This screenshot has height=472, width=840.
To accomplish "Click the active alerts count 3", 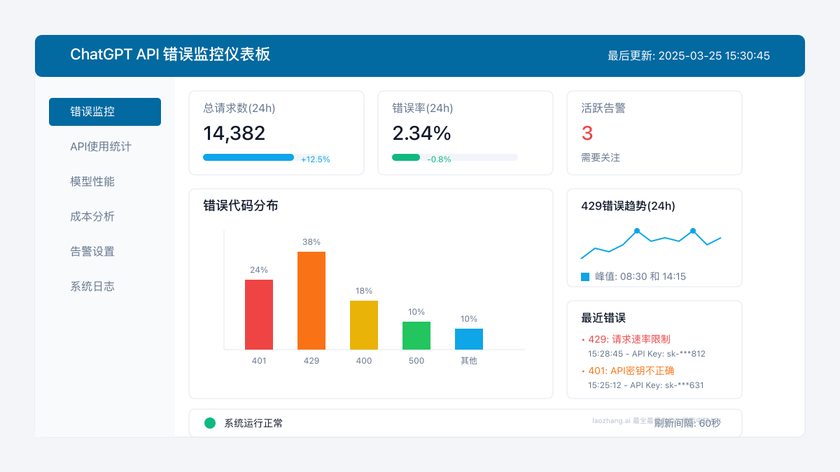I will coord(587,134).
